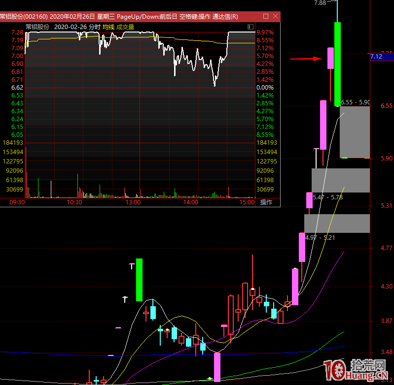The image size is (394, 385).
Task: Click the 成交量 legend label
Action: click(125, 27)
